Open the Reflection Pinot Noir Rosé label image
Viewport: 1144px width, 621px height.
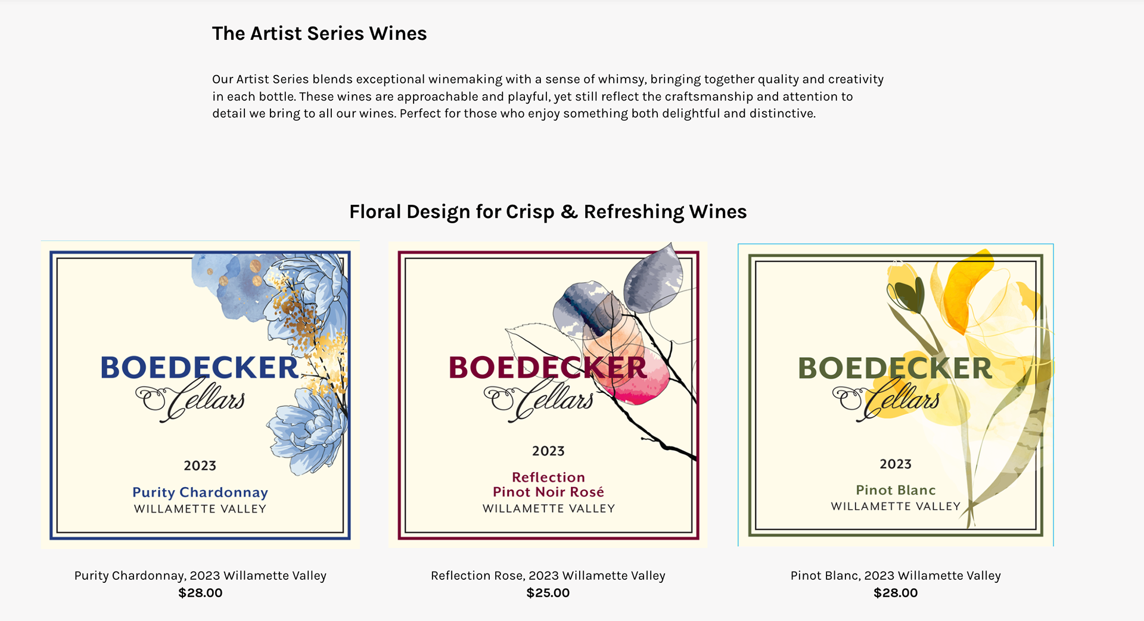pyautogui.click(x=548, y=394)
